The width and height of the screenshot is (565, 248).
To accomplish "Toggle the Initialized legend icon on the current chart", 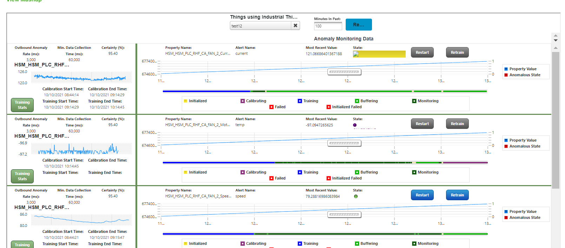I will point(186,101).
